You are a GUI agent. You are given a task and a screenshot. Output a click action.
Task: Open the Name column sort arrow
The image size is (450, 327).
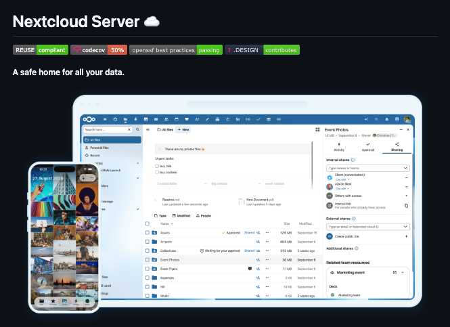point(172,223)
